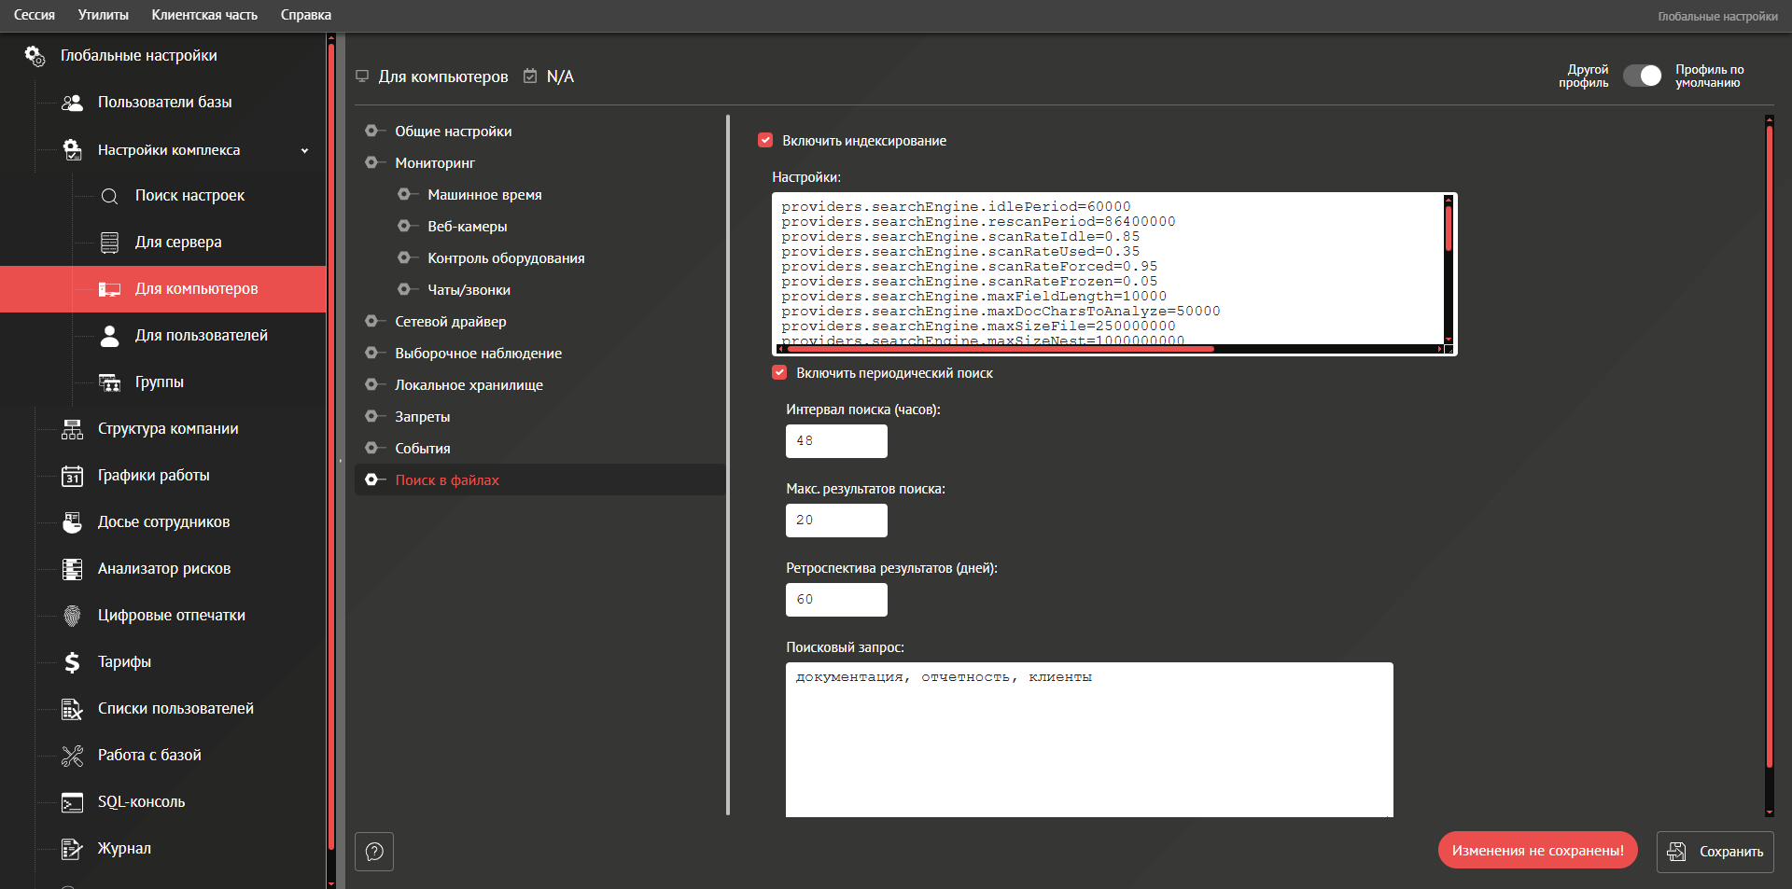The image size is (1792, 889).
Task: Click the Поиск настроек magnifier icon
Action: click(109, 196)
